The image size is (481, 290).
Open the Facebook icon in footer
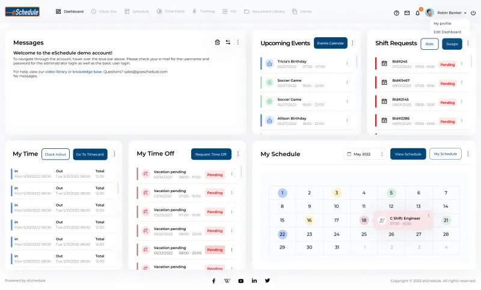[213, 280]
